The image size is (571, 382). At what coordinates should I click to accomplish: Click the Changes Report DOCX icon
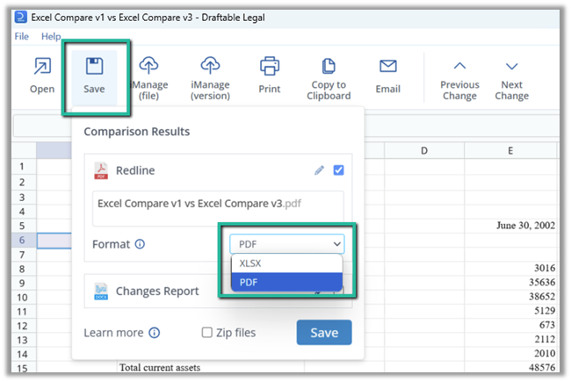(101, 291)
